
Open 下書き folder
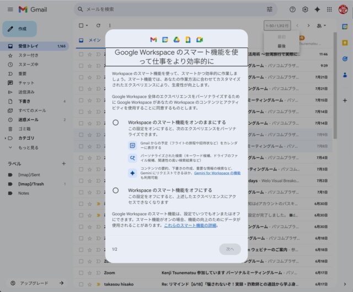tap(35, 102)
